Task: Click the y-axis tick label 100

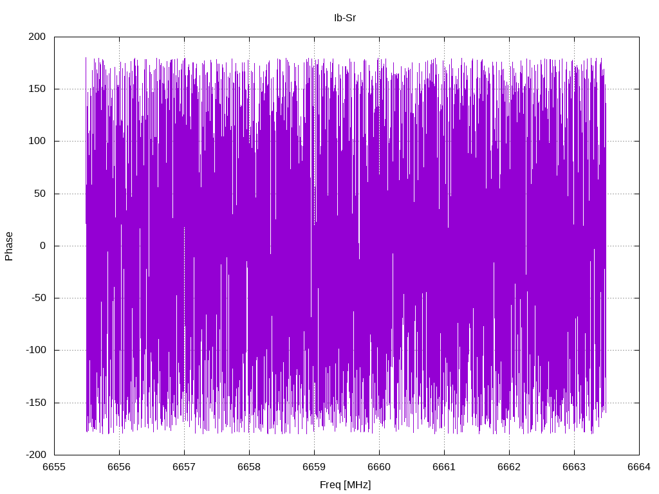Action: point(37,141)
